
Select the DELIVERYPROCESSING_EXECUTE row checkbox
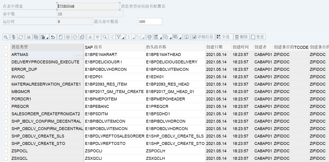pos(6,62)
